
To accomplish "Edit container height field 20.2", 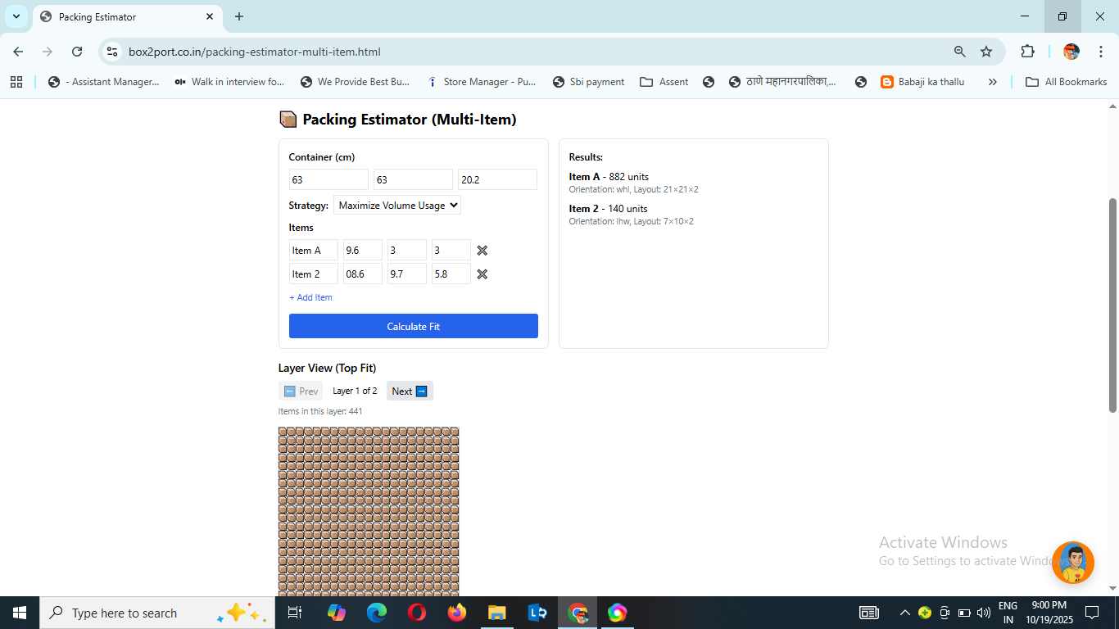I will (x=497, y=179).
